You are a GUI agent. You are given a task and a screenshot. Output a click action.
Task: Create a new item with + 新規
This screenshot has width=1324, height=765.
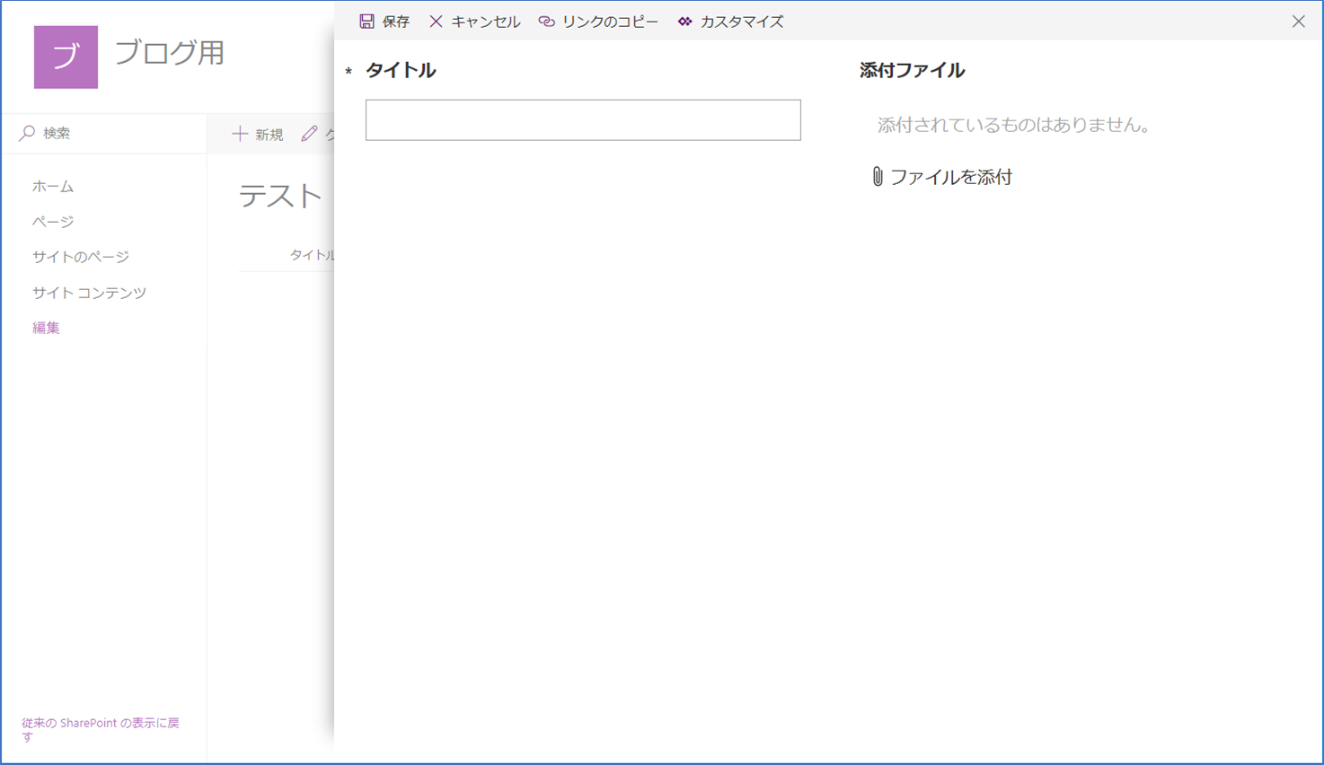coord(258,134)
